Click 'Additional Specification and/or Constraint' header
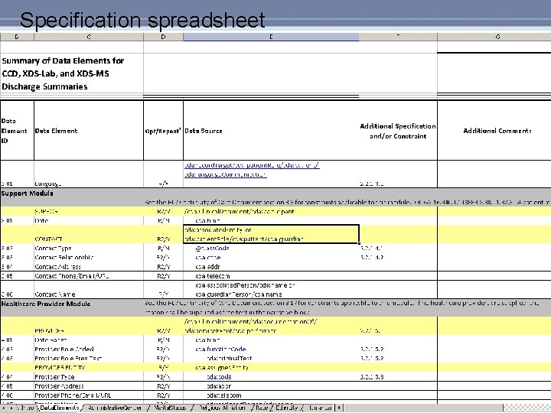The image size is (551, 413). pos(398,131)
